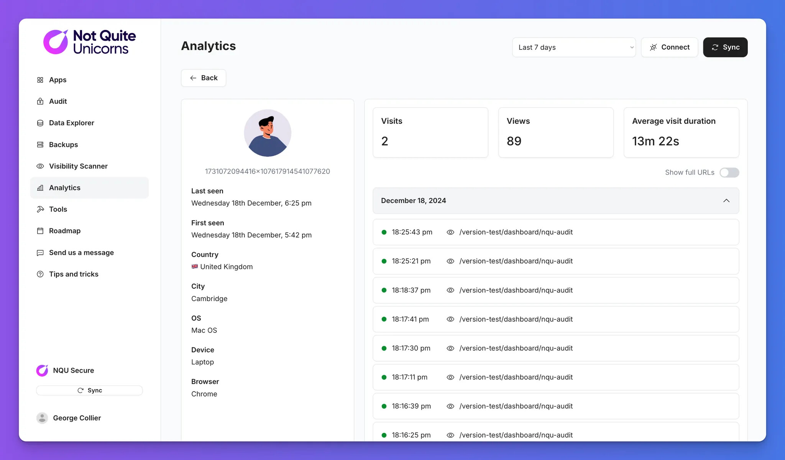Click the eye icon in the 18:17:11 pm row

tap(450, 377)
